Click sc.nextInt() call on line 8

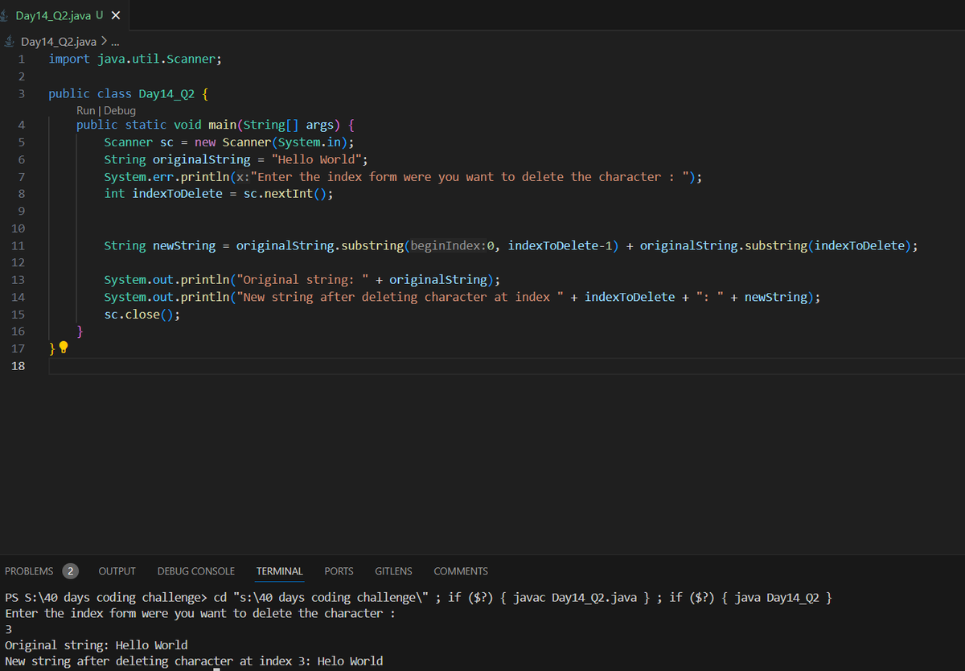pyautogui.click(x=285, y=194)
